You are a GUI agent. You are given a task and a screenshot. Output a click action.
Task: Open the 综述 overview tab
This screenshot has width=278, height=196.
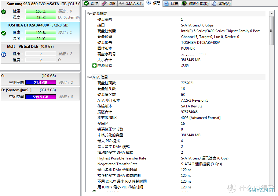pos(91,3)
